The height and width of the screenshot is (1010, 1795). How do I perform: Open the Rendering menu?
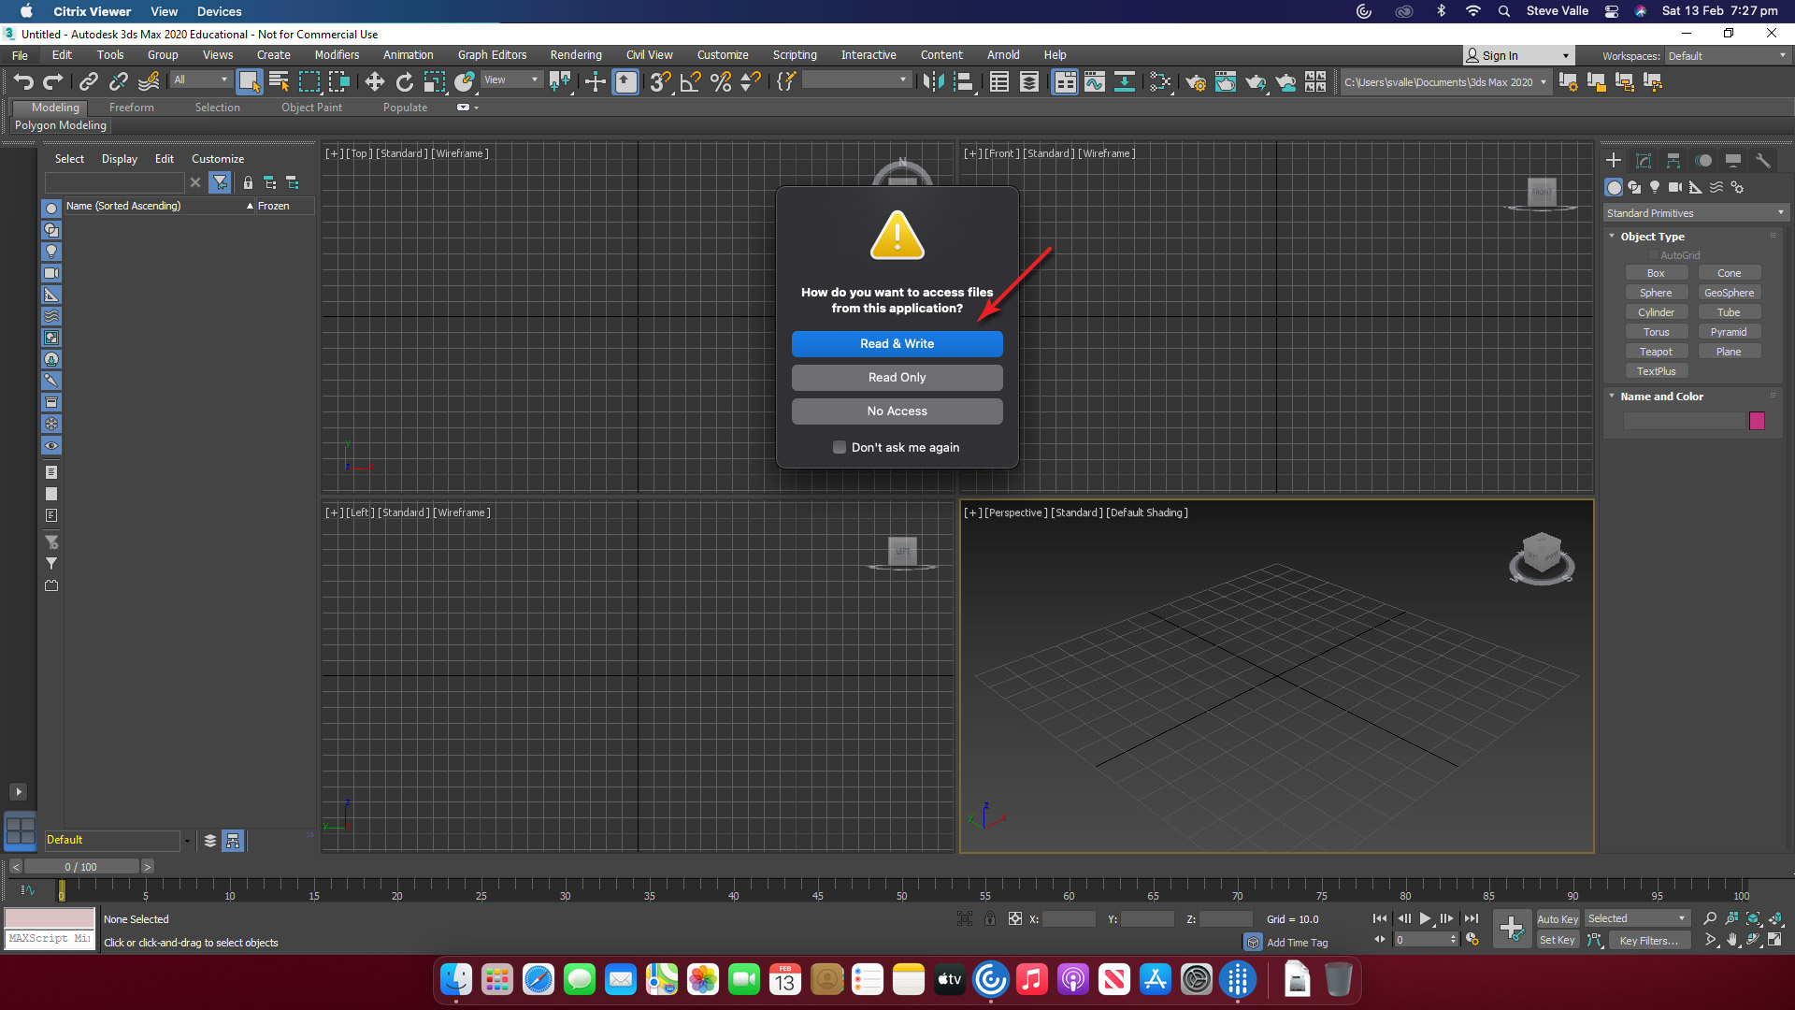tap(575, 55)
